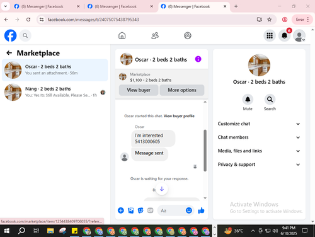Reload the page in the browser

[x=28, y=20]
